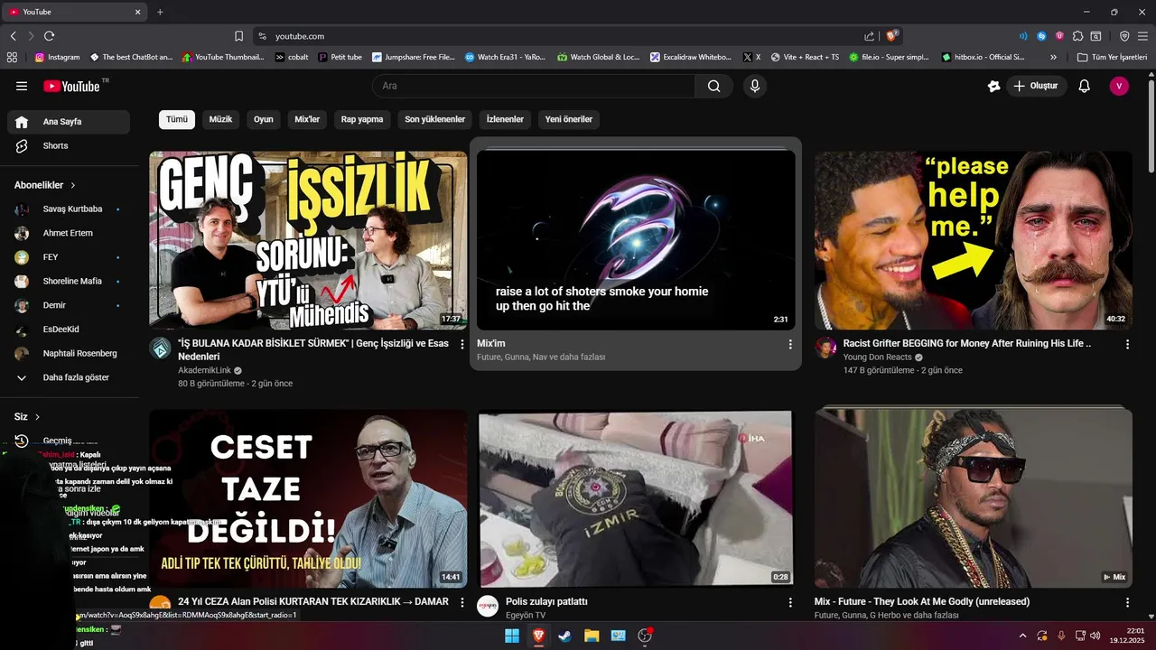1156x650 pixels.
Task: Open options for Polis zulayı patlattı
Action: coord(790,602)
